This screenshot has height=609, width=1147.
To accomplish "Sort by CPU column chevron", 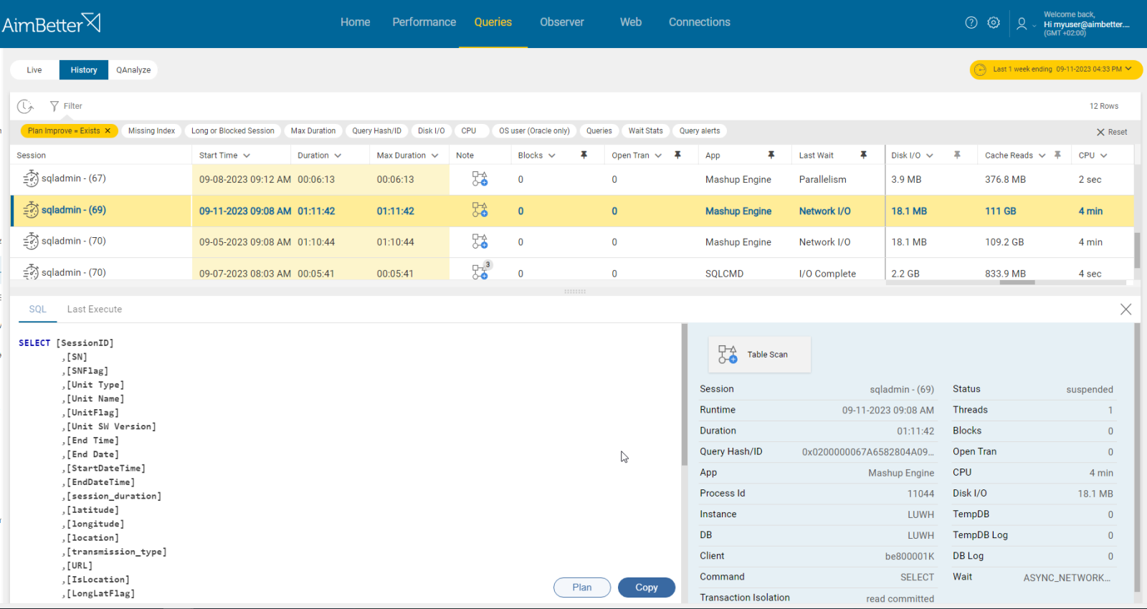I will click(1104, 155).
